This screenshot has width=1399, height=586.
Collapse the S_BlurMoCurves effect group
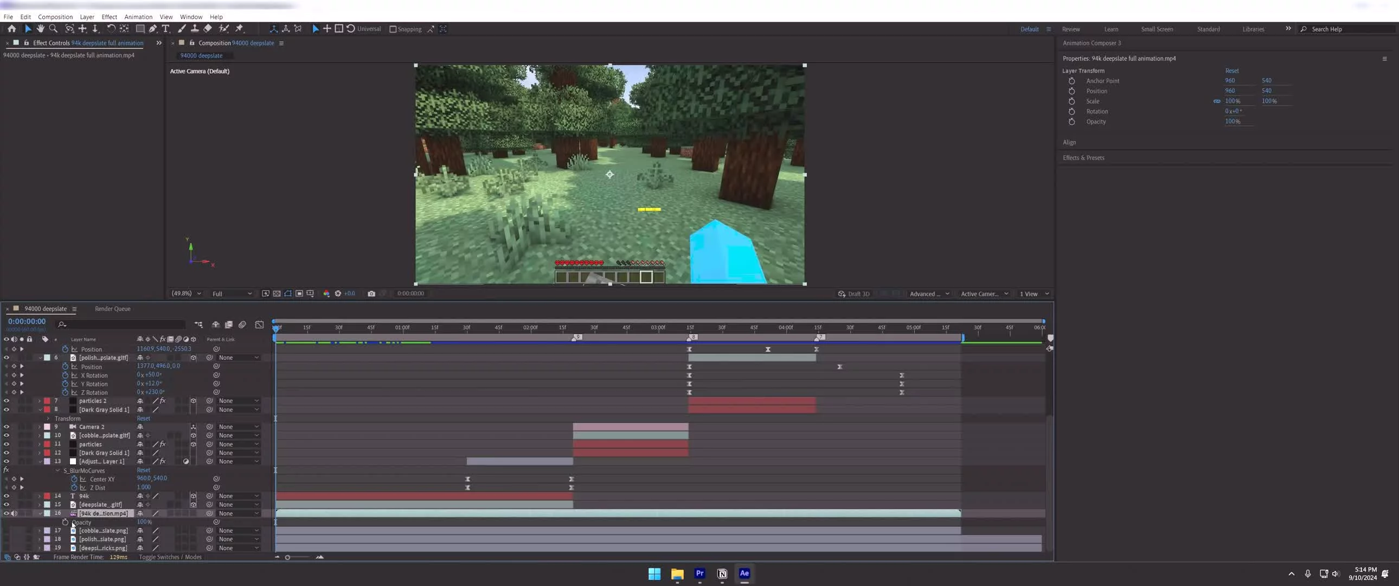57,470
